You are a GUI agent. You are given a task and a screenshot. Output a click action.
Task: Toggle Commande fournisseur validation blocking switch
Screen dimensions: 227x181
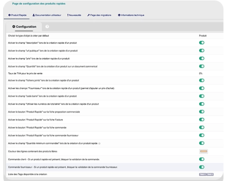(x=202, y=167)
